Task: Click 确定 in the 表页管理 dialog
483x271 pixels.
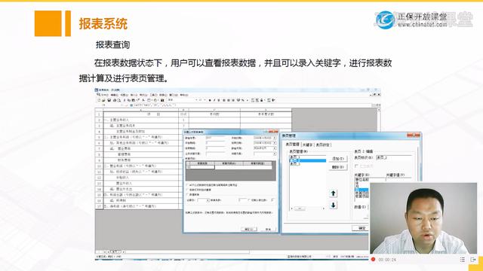Action: 361,228
